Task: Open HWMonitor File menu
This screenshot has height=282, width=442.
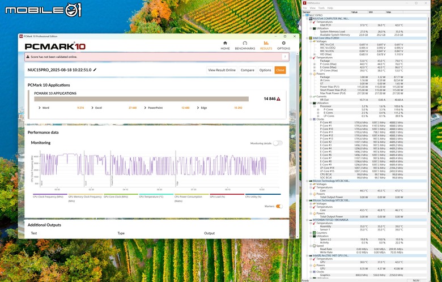Action: pyautogui.click(x=305, y=8)
